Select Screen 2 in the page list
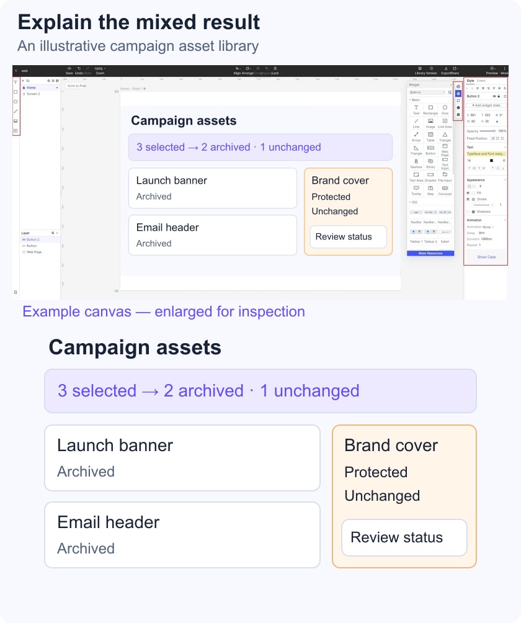 click(33, 94)
